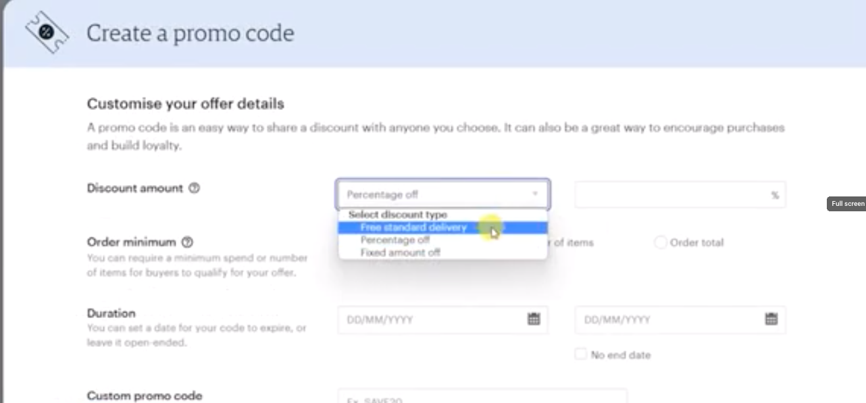Open the end date calendar icon
The image size is (866, 403).
coord(771,319)
